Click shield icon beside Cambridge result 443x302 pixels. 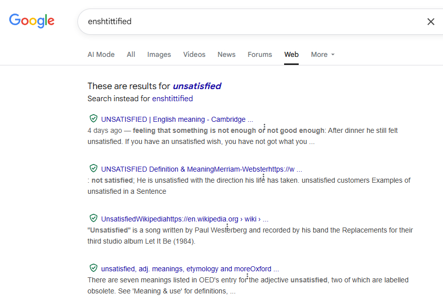pyautogui.click(x=93, y=119)
